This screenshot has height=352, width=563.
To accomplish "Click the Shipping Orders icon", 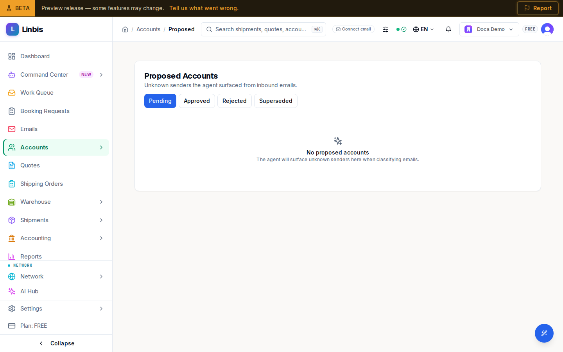I will [12, 184].
